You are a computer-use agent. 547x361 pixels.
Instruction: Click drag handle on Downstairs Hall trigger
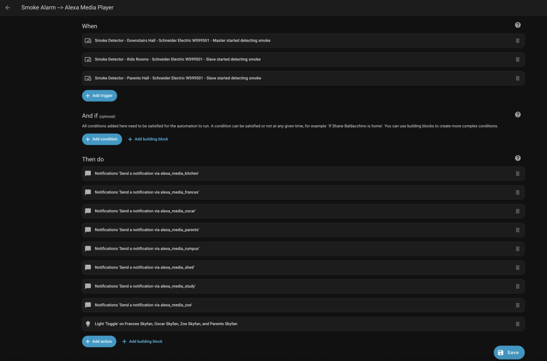(517, 41)
